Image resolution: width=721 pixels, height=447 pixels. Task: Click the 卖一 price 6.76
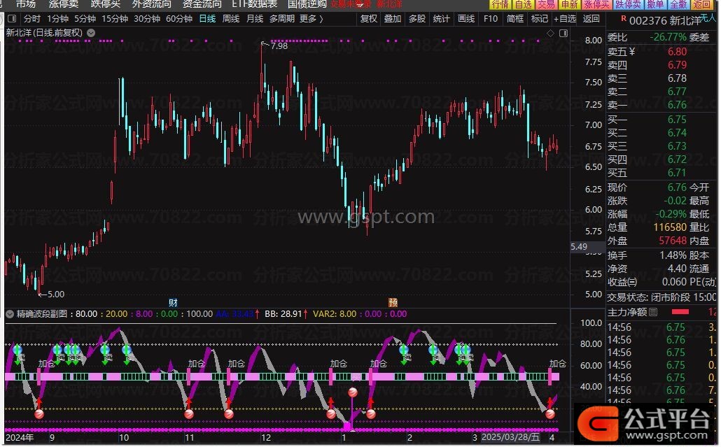677,105
